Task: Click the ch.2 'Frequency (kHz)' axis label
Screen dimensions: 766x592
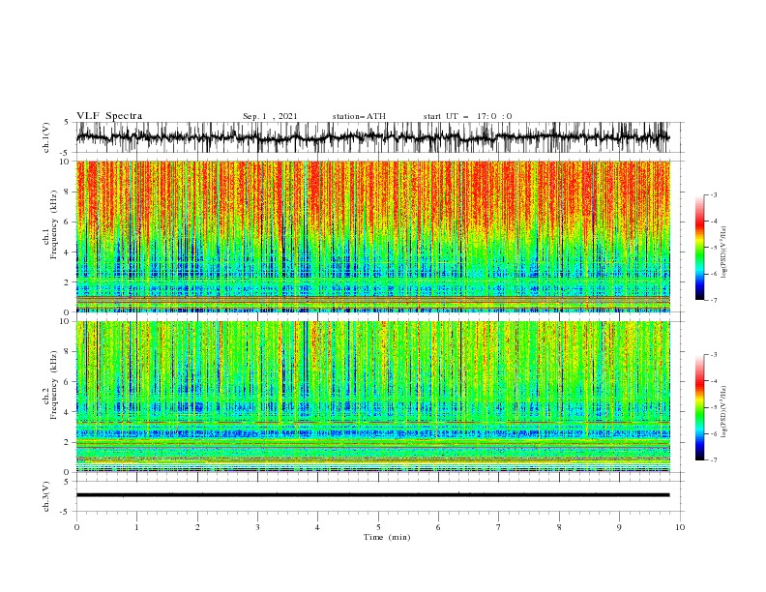Action: [54, 384]
